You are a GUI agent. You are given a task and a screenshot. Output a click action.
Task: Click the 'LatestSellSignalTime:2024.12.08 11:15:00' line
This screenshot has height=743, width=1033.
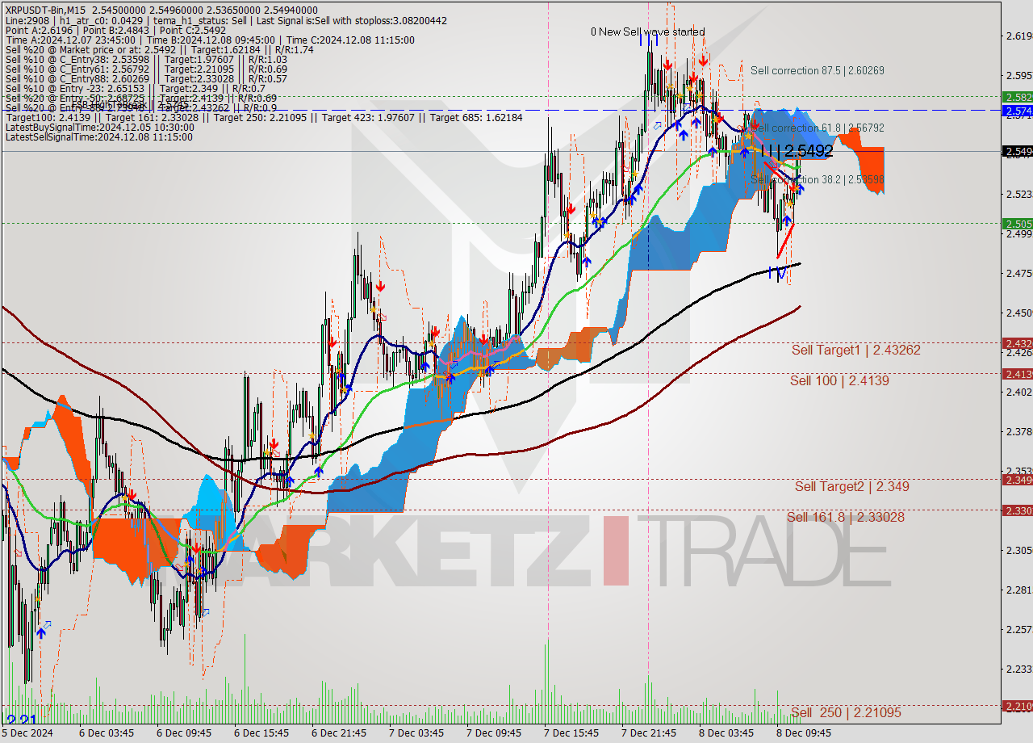pyautogui.click(x=98, y=136)
